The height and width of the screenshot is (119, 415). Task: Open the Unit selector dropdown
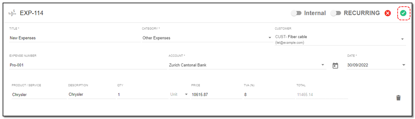pos(180,94)
